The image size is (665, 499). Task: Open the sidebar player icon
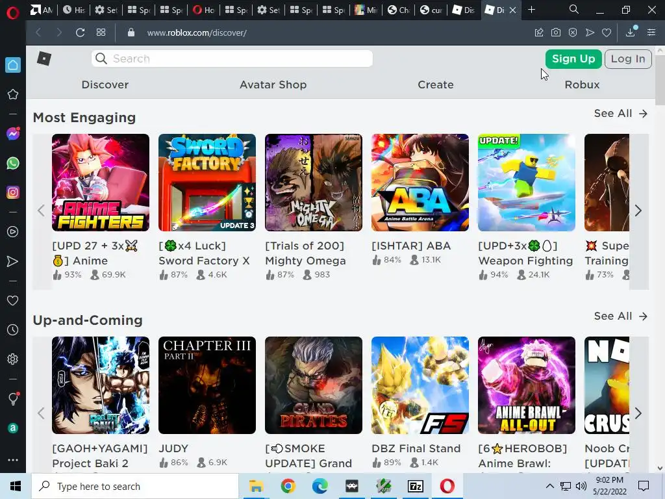pyautogui.click(x=13, y=232)
